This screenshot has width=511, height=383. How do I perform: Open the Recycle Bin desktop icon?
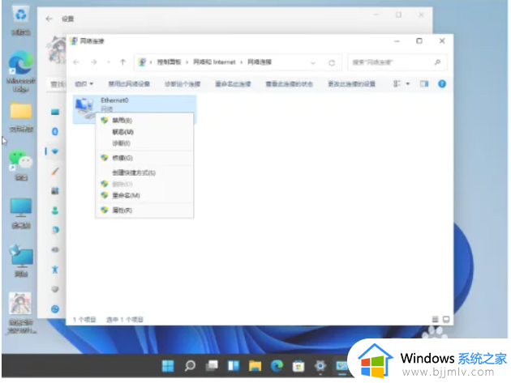point(21,20)
